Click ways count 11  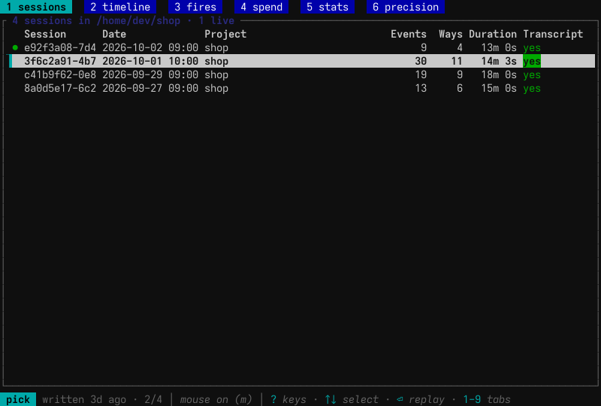457,61
